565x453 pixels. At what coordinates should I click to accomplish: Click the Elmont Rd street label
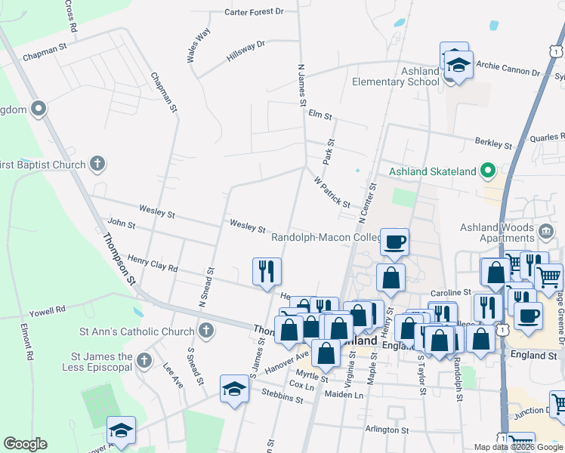pyautogui.click(x=27, y=342)
